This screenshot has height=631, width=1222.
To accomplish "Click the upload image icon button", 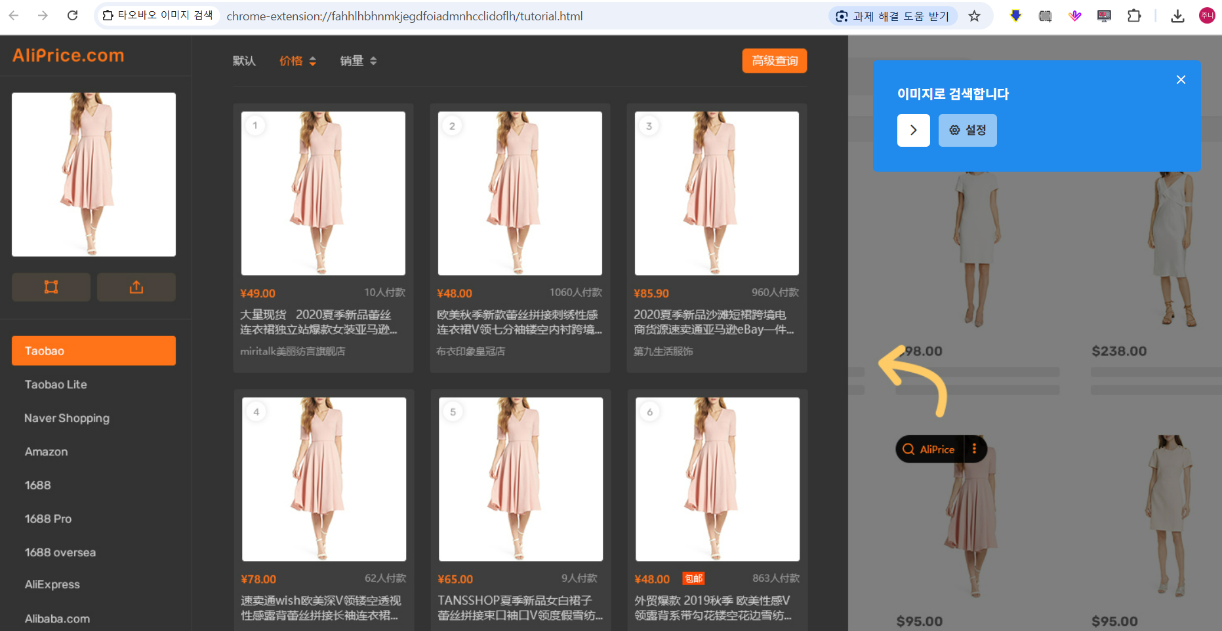I will [136, 287].
